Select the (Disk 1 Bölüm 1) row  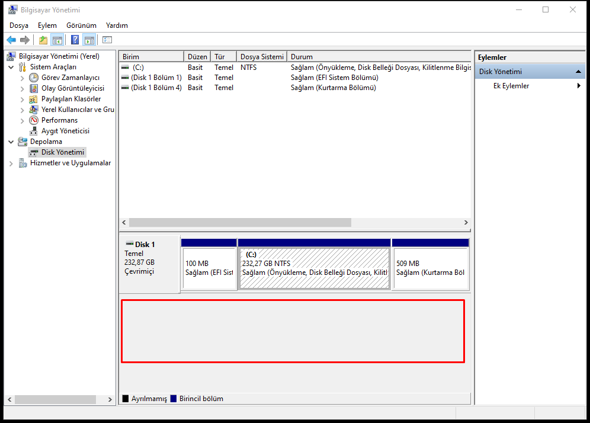point(296,78)
